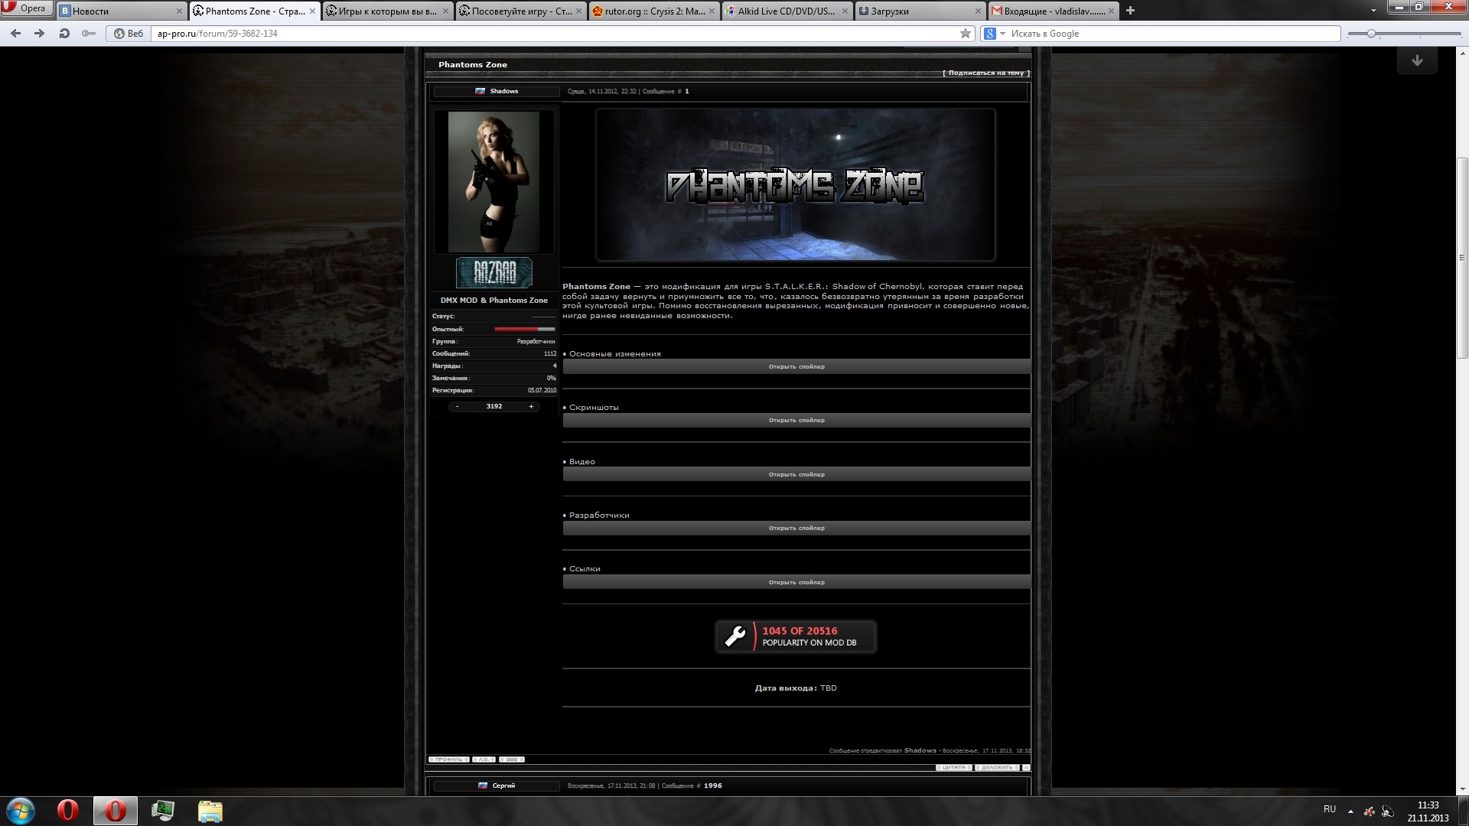Viewport: 1469px width, 826px height.
Task: Expand Разработчики spoiler
Action: click(796, 528)
